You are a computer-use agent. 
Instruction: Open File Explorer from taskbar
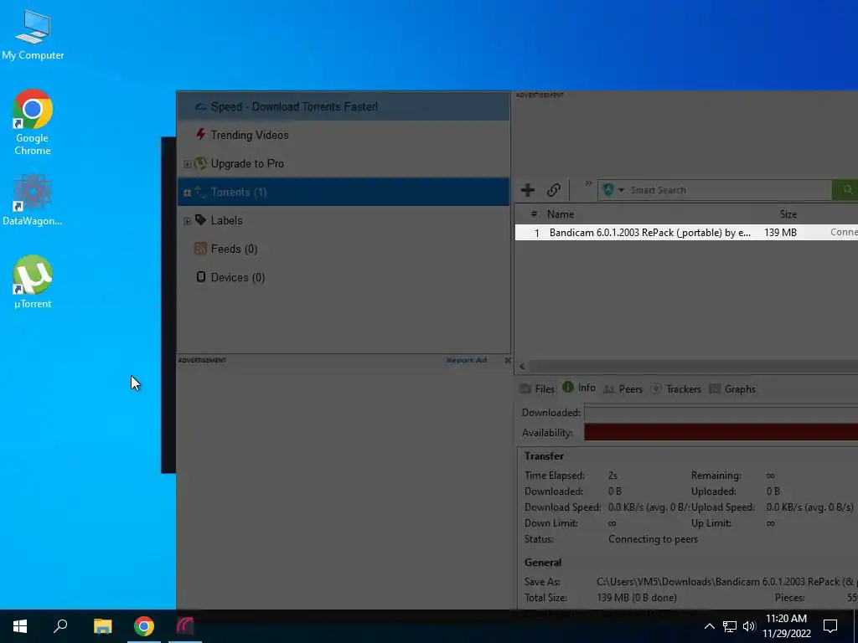coord(102,626)
